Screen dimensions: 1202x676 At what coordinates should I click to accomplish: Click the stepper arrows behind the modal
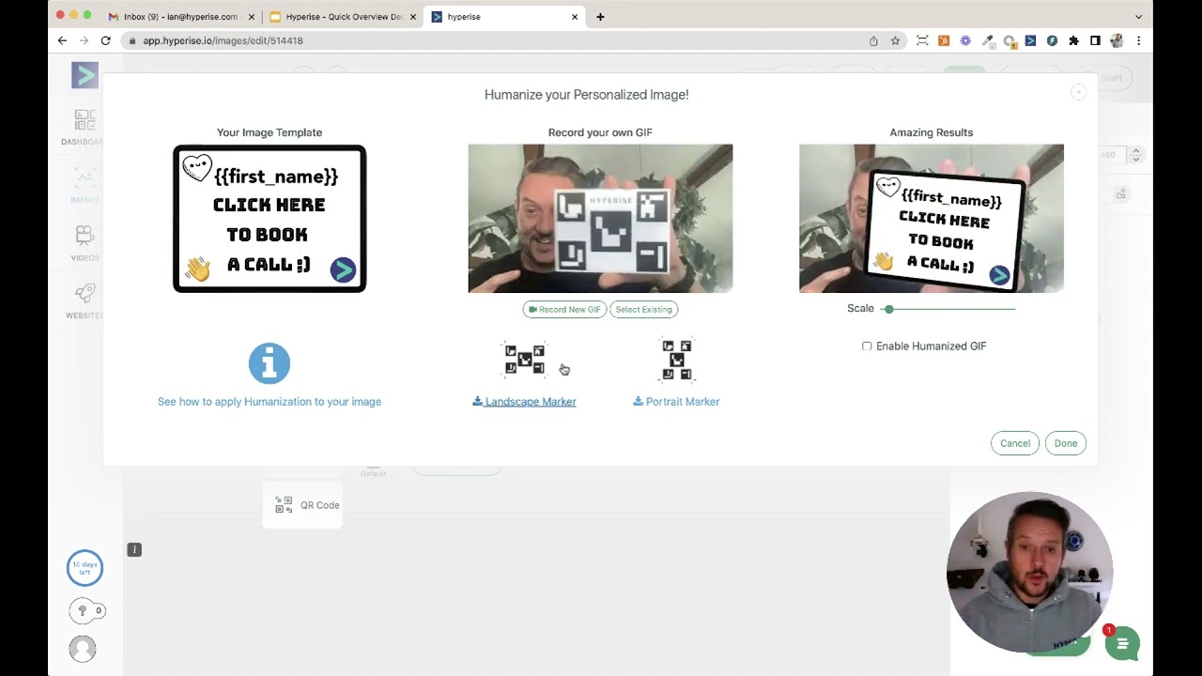1135,155
